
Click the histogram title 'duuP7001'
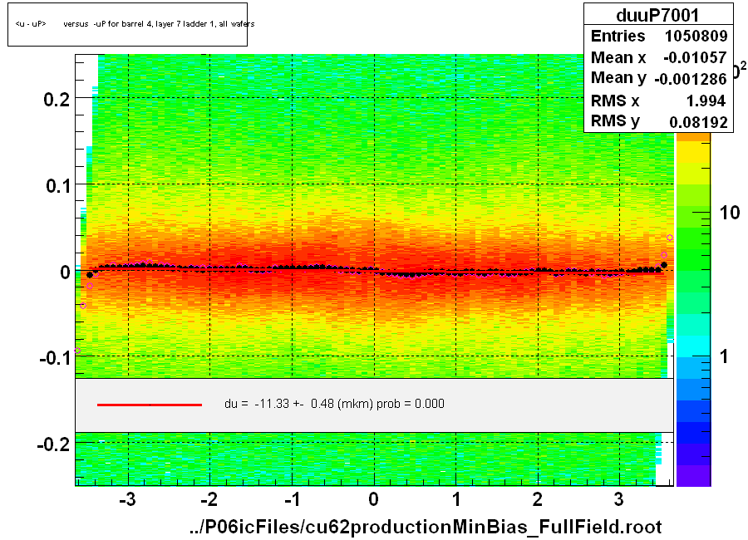[657, 15]
